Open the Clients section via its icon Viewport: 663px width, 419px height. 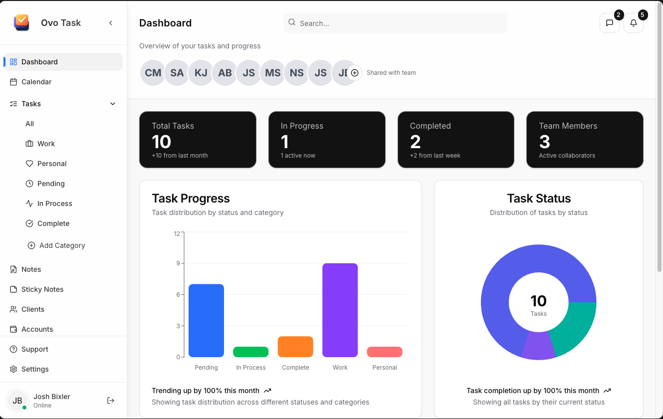13,309
